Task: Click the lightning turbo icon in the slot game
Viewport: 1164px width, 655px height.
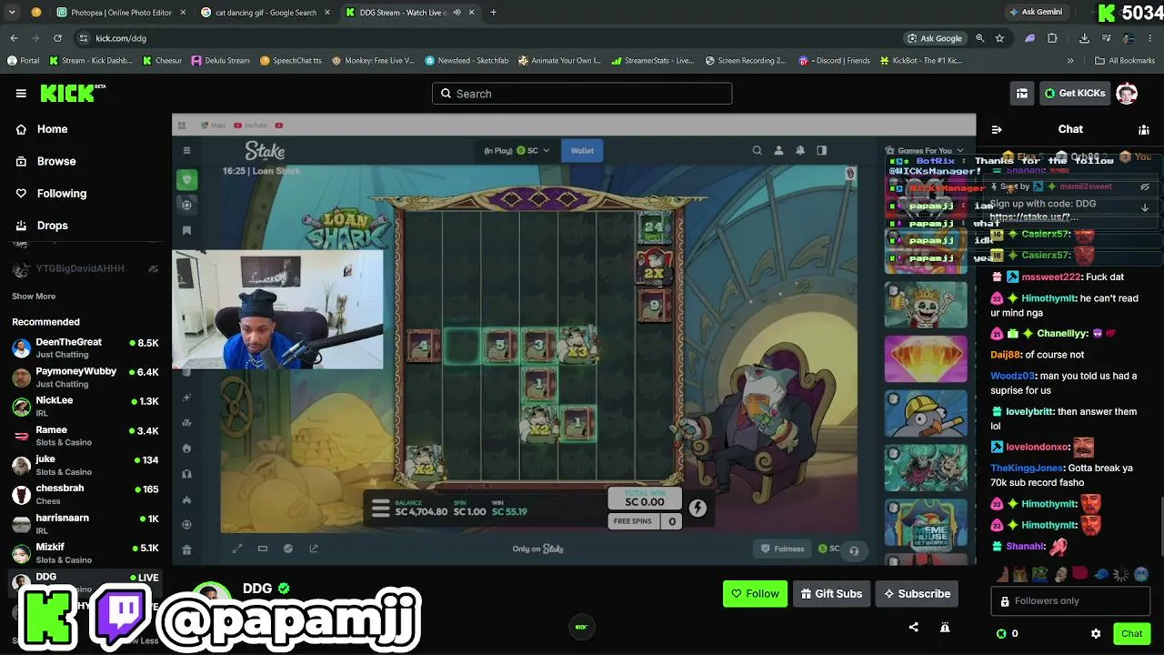Action: click(697, 509)
